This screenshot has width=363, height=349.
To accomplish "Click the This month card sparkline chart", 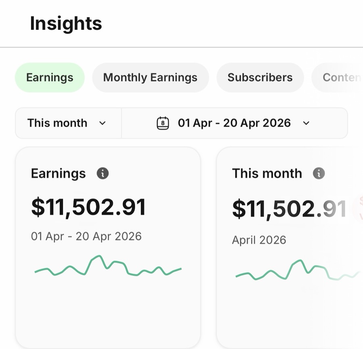I will pos(298,270).
